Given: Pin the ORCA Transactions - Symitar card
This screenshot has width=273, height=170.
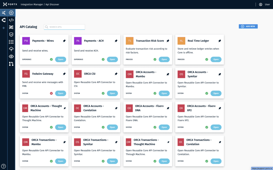Looking at the screenshot, I should pyautogui.click(x=116, y=142).
